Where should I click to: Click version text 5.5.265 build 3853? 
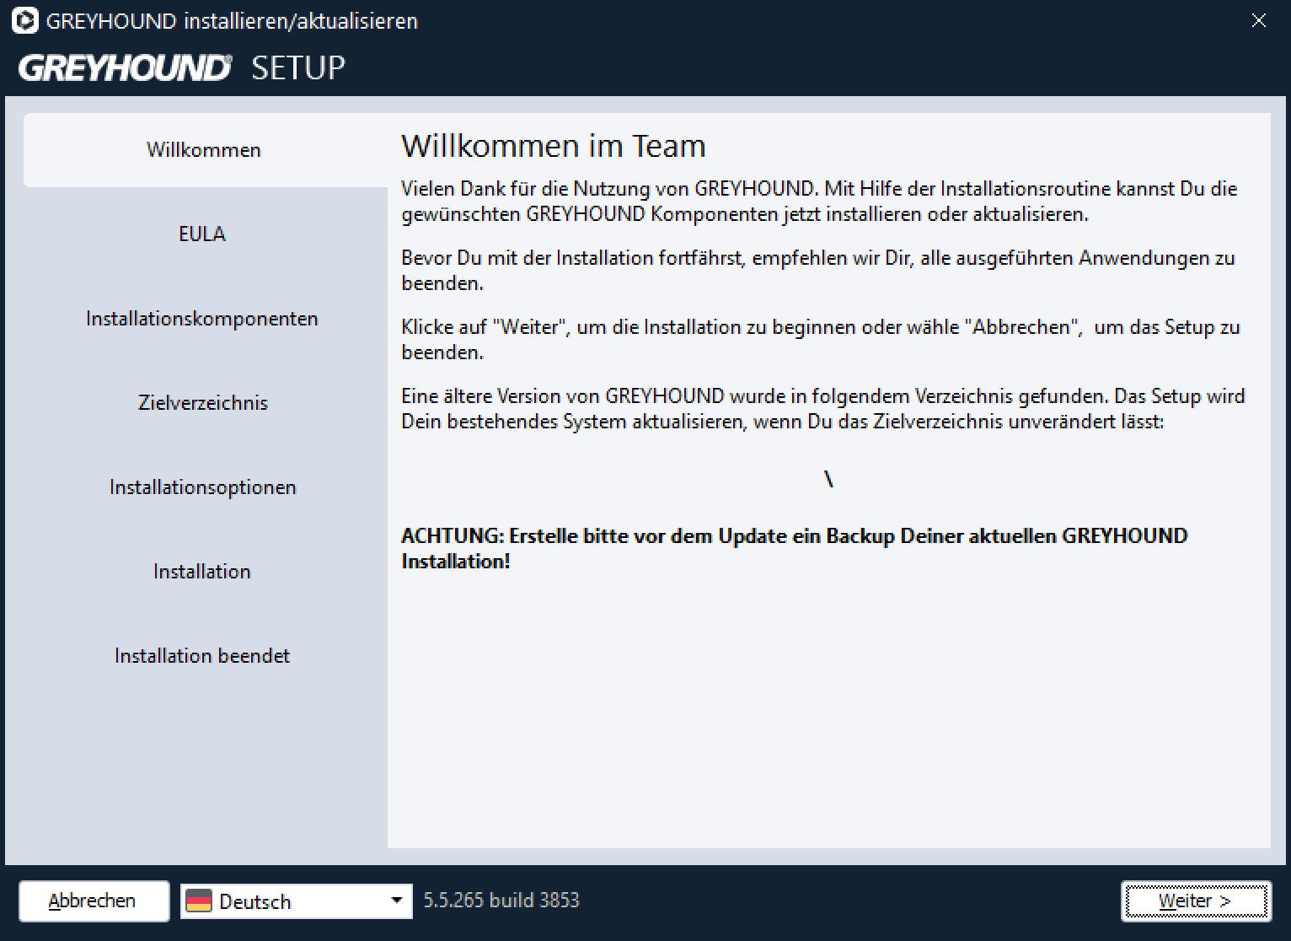tap(501, 901)
